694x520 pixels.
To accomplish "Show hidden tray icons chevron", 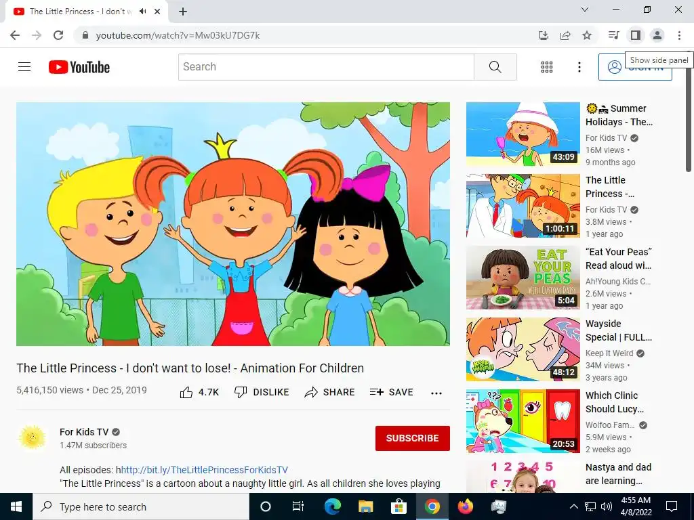I will [573, 506].
